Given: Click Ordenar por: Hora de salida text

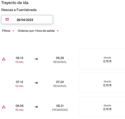Looking at the screenshot, I should (x=36, y=31).
